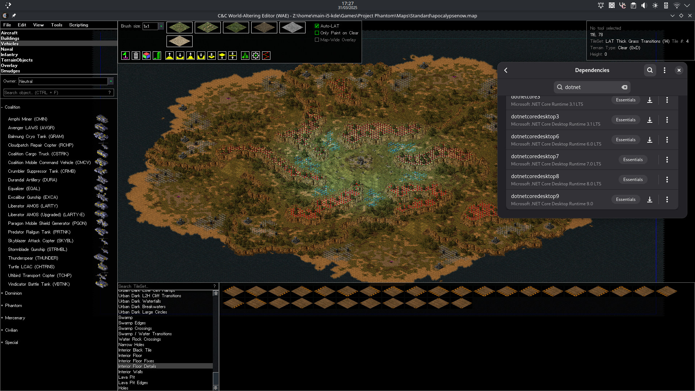Disable the Auto-LAT checkbox
Viewport: 695px width, 391px height.
[317, 26]
